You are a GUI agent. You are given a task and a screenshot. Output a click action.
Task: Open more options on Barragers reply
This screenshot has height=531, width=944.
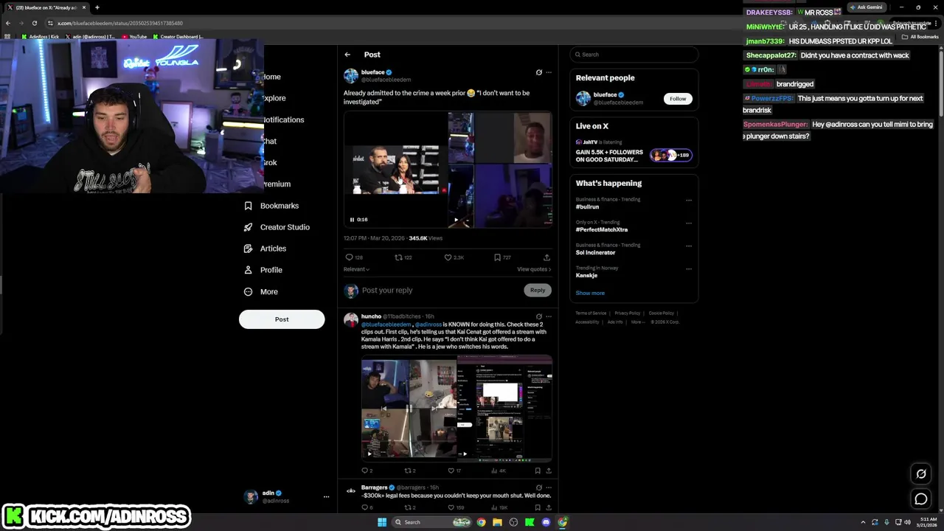(x=549, y=487)
